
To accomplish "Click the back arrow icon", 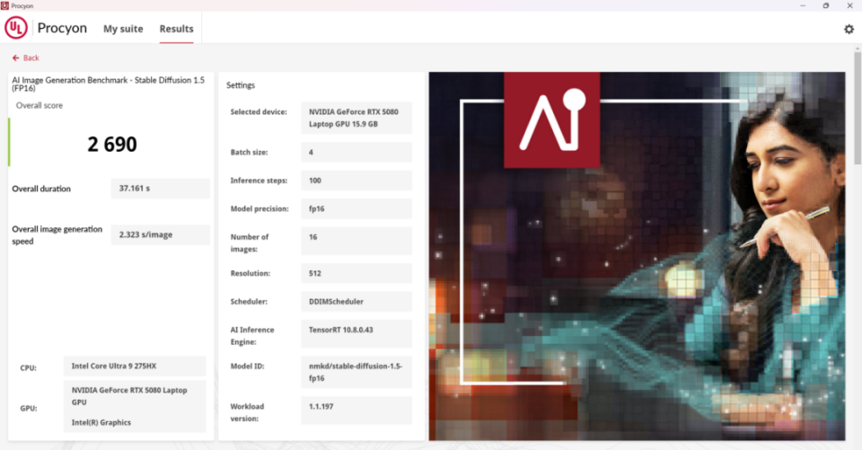I will (x=15, y=57).
